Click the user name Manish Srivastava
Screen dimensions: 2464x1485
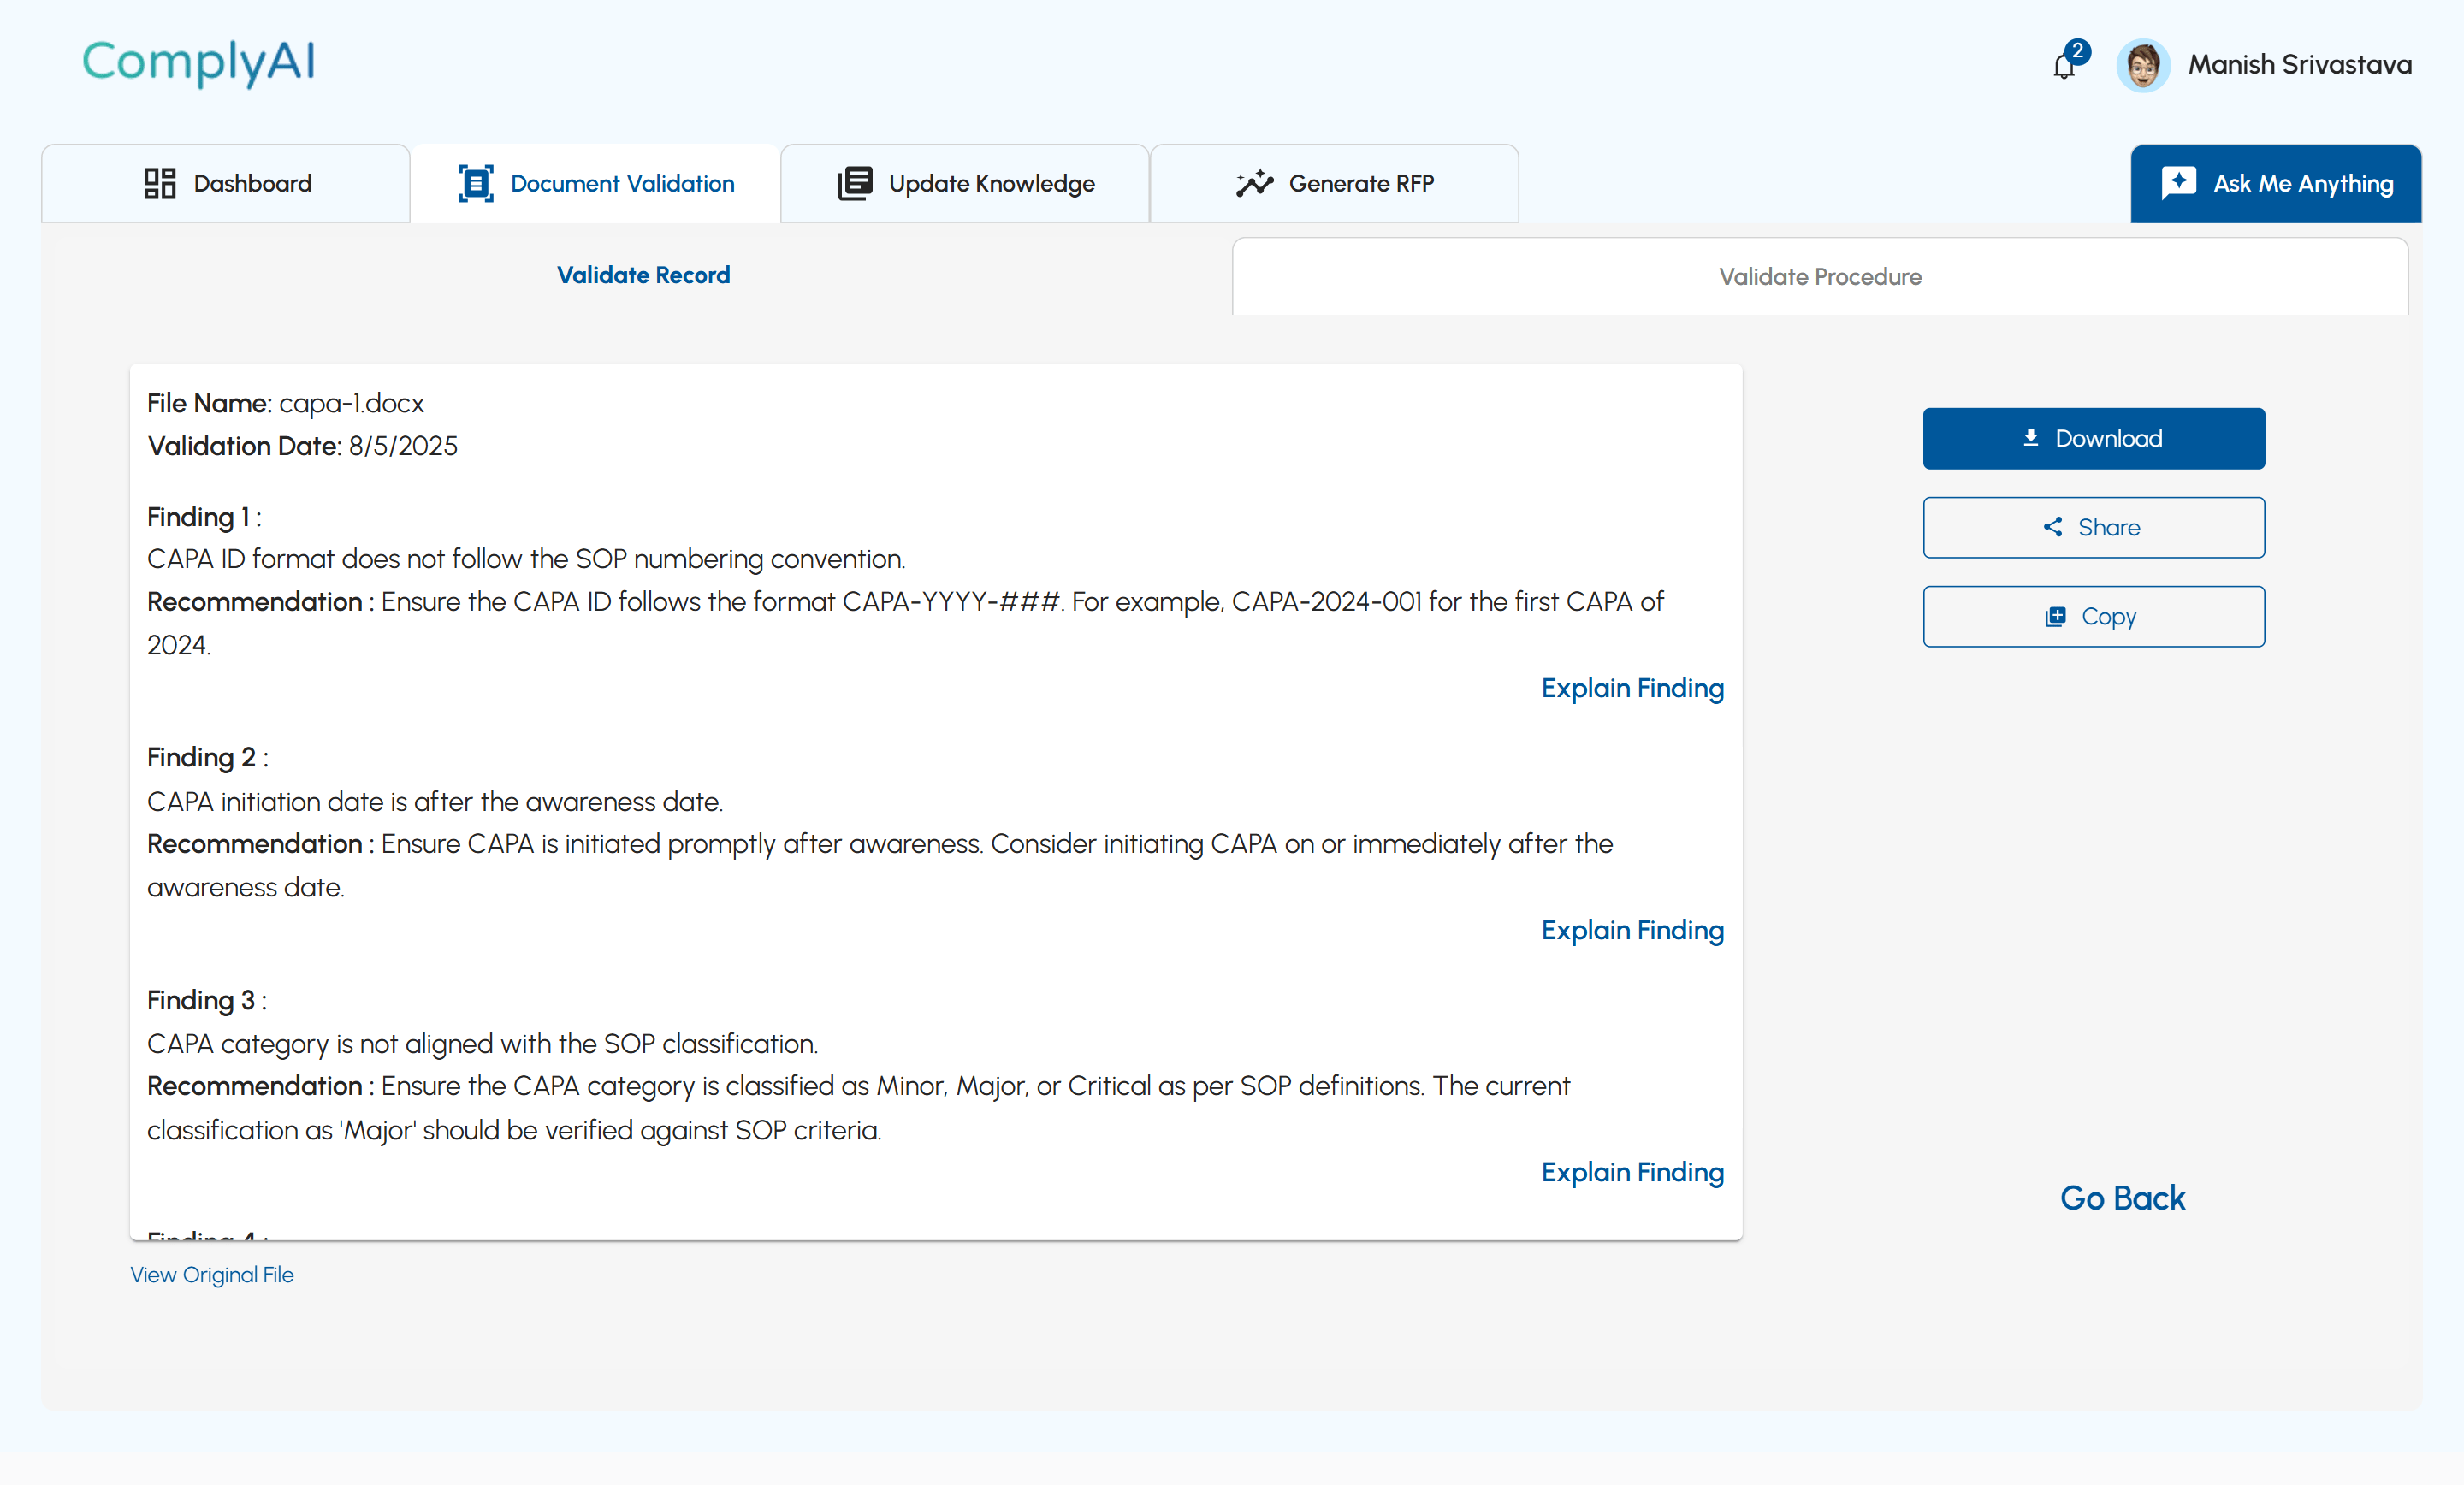point(2300,65)
